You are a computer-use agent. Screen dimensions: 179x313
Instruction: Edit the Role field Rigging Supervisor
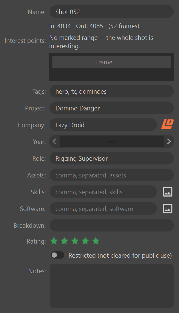[112, 159]
